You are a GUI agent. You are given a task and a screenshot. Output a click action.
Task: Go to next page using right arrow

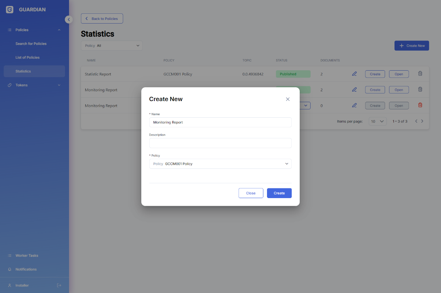pos(422,121)
